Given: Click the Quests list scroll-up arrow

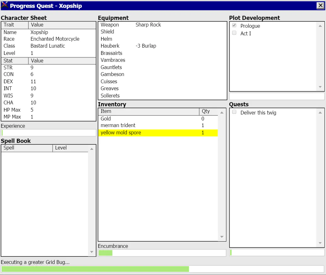Looking at the screenshot, I should 320,113.
